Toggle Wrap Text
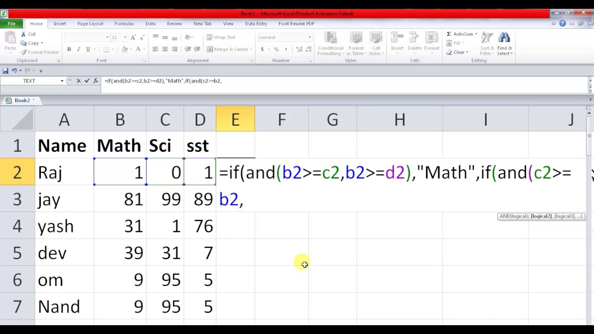The height and width of the screenshot is (334, 594). click(221, 37)
